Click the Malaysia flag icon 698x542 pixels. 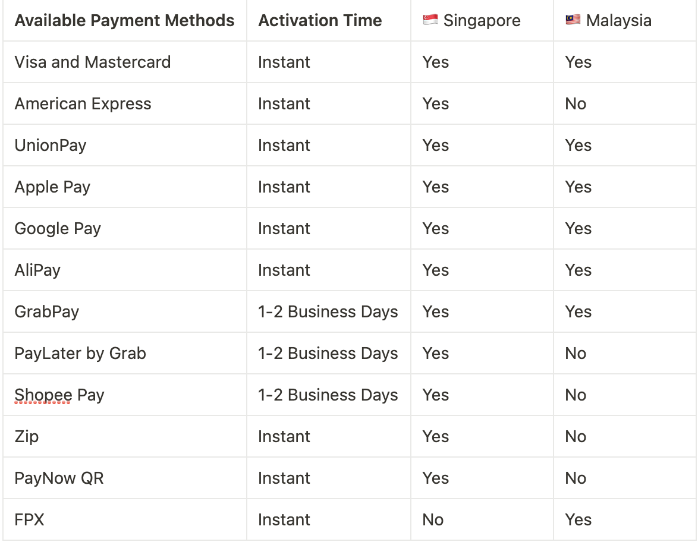573,20
